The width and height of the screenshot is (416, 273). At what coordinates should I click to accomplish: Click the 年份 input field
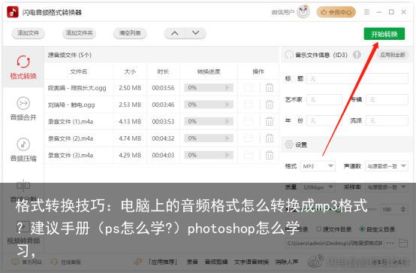click(x=324, y=120)
